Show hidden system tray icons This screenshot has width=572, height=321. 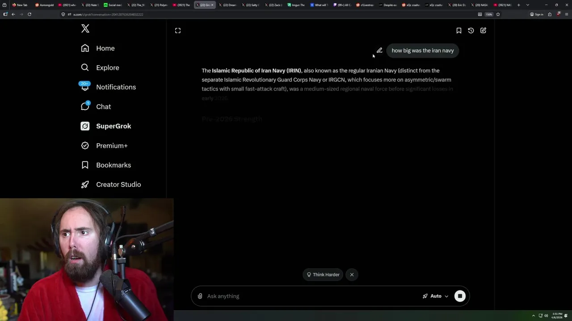coord(533,316)
